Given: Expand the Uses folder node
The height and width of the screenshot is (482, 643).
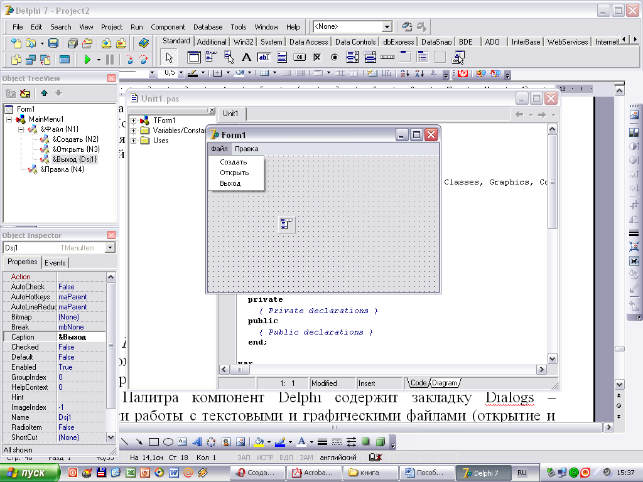Looking at the screenshot, I should pyautogui.click(x=133, y=141).
